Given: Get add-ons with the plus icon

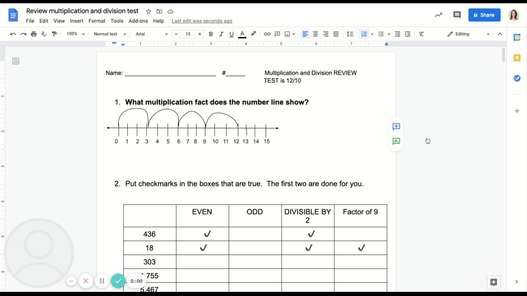Looking at the screenshot, I should 517,111.
